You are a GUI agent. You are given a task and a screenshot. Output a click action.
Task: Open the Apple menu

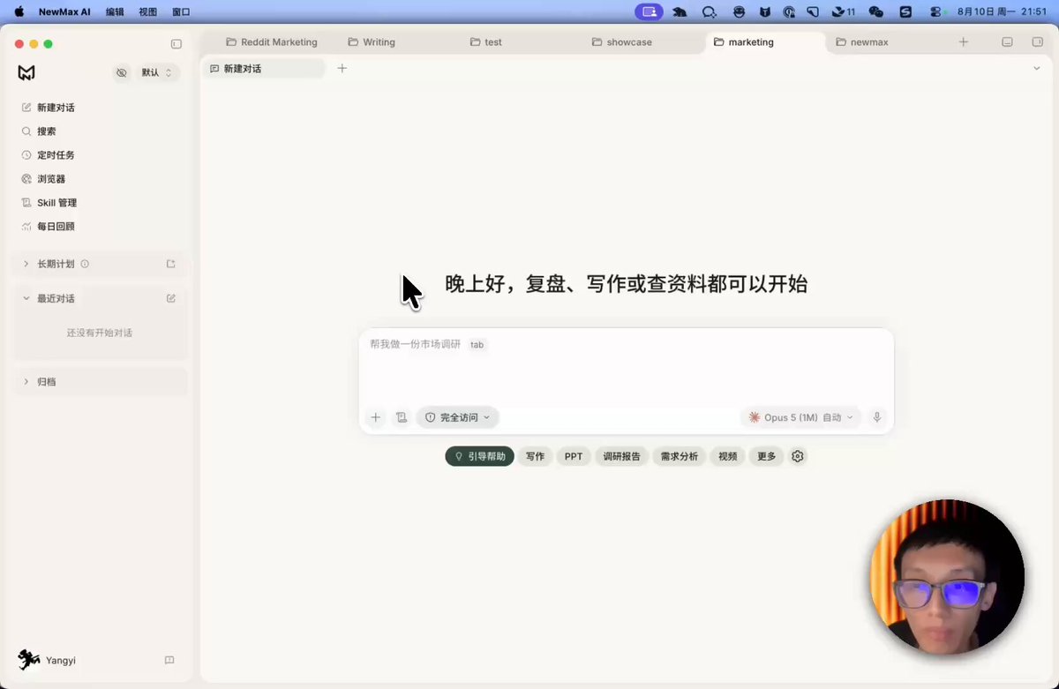(19, 12)
